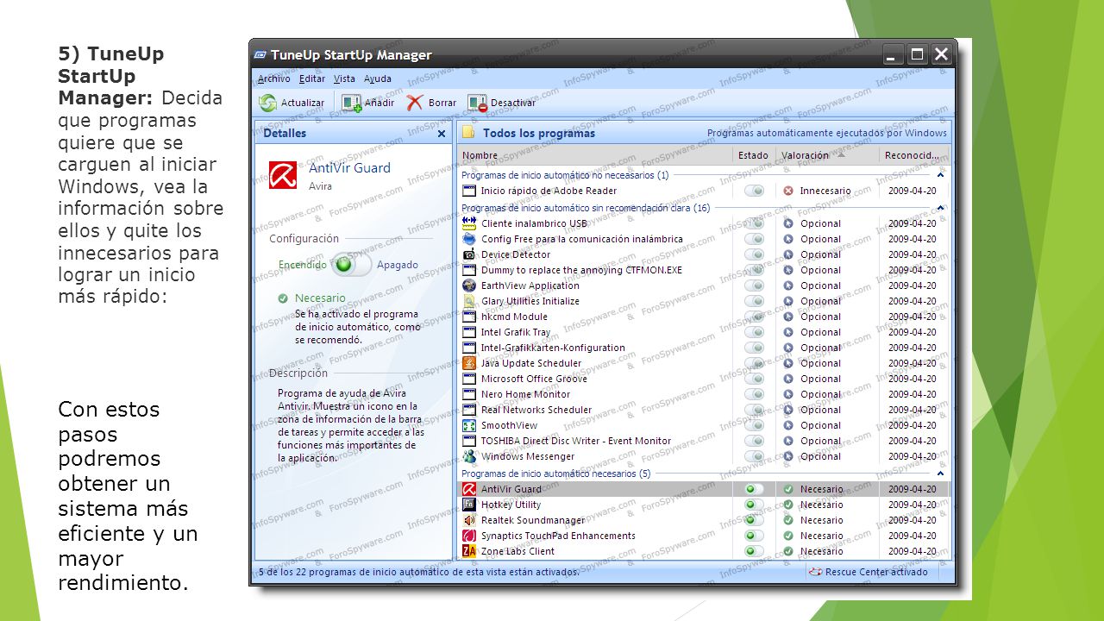Click the Device Detector camera icon
Screen dimensions: 1104x621
tap(469, 254)
